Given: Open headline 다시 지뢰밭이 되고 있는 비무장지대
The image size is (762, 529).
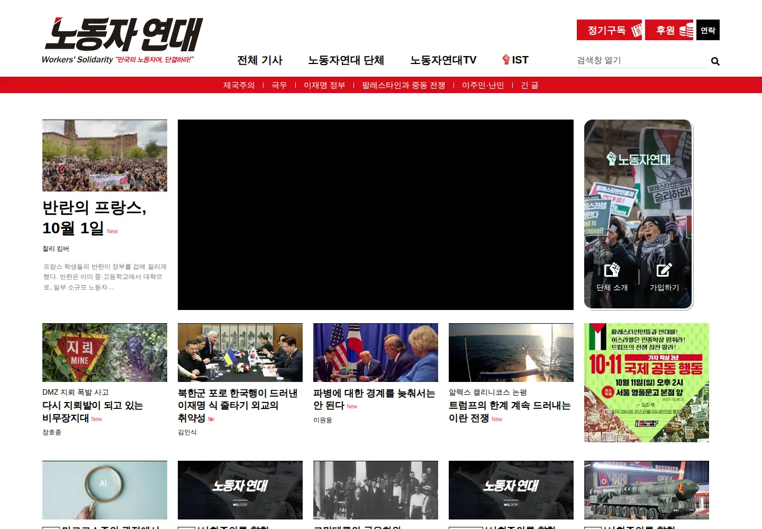Looking at the screenshot, I should click(x=93, y=412).
